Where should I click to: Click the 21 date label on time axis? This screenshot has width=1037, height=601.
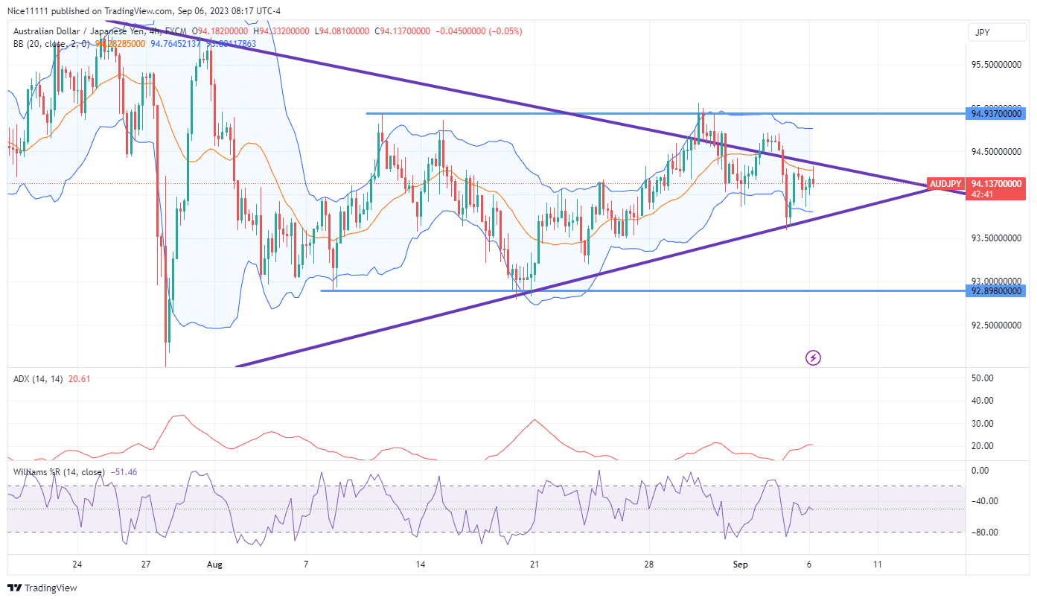click(534, 565)
